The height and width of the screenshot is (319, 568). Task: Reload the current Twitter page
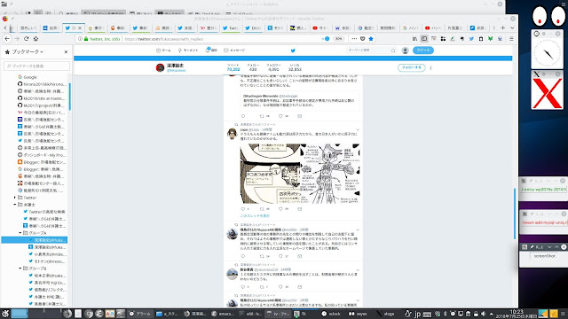pos(26,39)
